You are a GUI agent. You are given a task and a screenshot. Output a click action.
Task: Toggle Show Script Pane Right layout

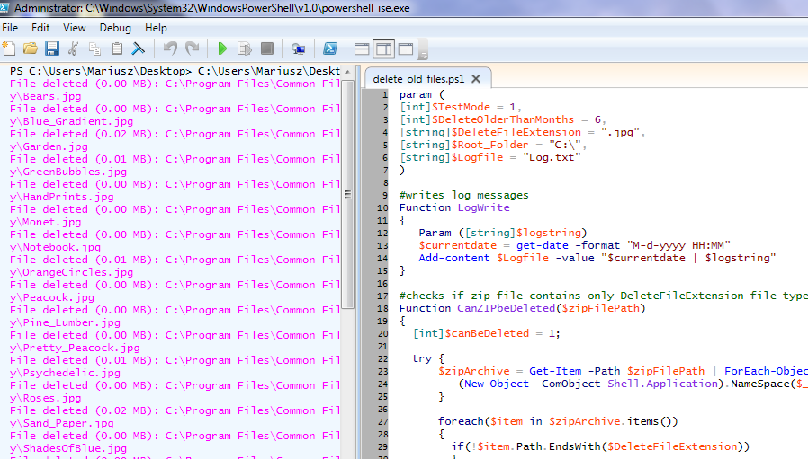384,49
